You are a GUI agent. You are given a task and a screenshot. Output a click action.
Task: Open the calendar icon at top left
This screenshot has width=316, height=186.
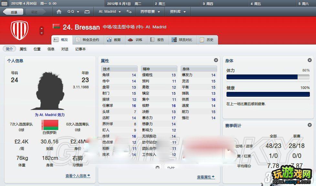[x=4, y=4]
